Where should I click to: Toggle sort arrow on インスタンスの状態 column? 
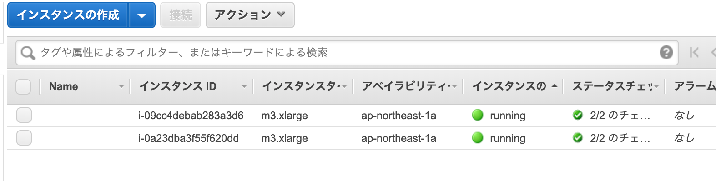click(554, 85)
